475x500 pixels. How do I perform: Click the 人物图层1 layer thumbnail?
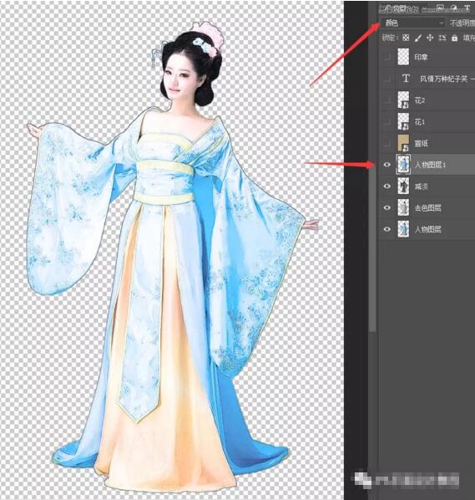coord(403,164)
